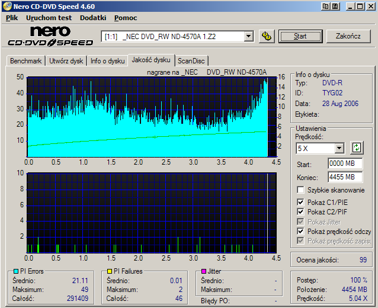This screenshot has height=308, width=378.
Task: Click the Nero app icon in the title bar
Action: coord(7,7)
